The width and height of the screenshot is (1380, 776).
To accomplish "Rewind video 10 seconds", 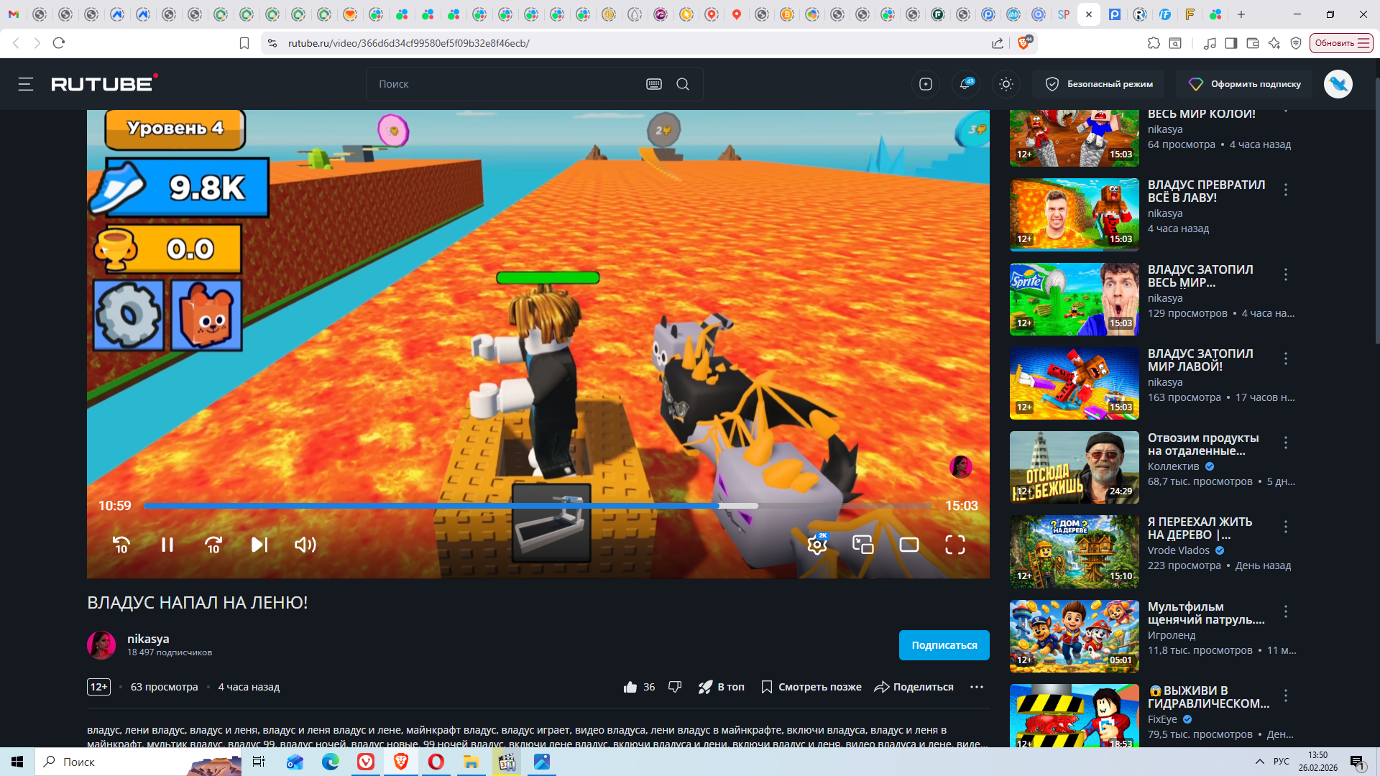I will (x=121, y=545).
